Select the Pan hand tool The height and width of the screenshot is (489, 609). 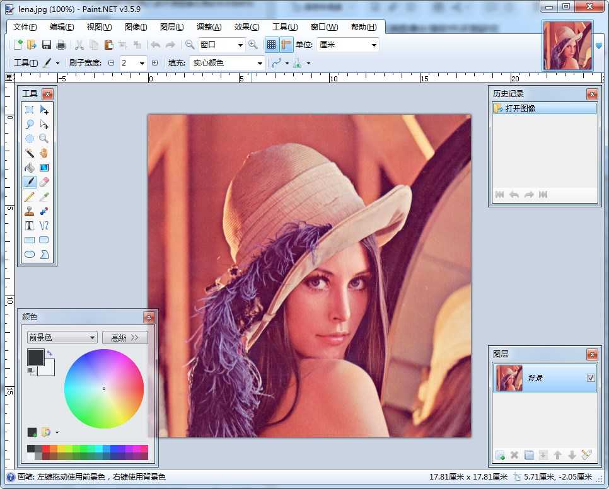coord(44,153)
